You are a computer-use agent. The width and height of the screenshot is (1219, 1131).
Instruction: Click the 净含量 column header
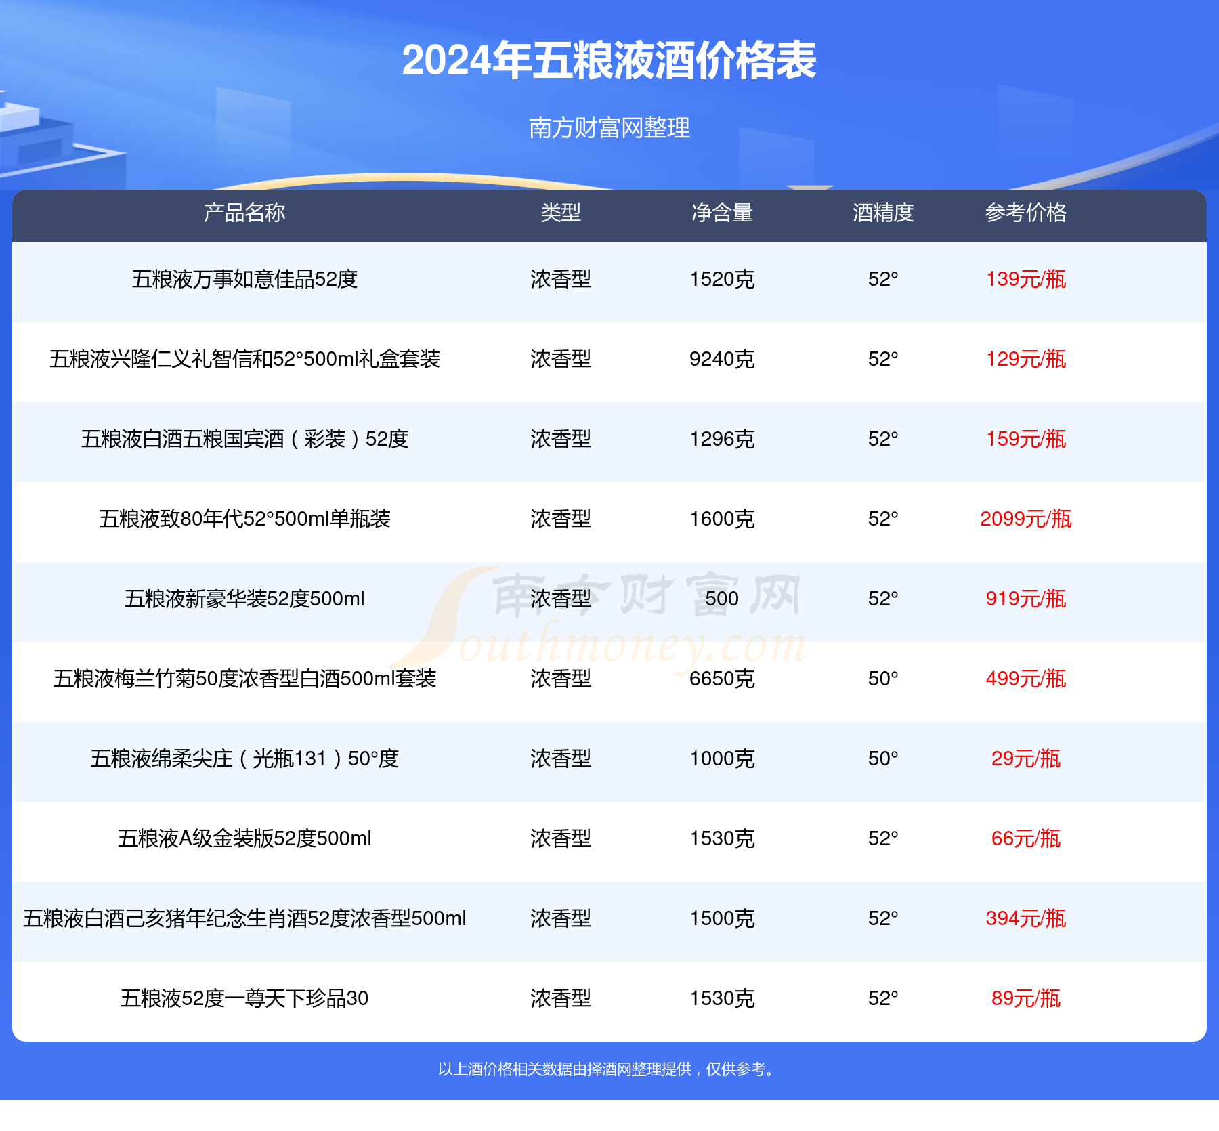pos(722,213)
